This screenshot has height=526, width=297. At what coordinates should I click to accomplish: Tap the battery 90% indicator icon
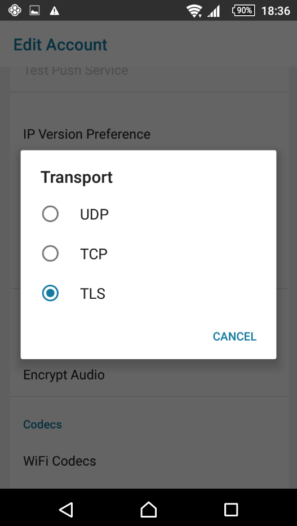point(243,11)
